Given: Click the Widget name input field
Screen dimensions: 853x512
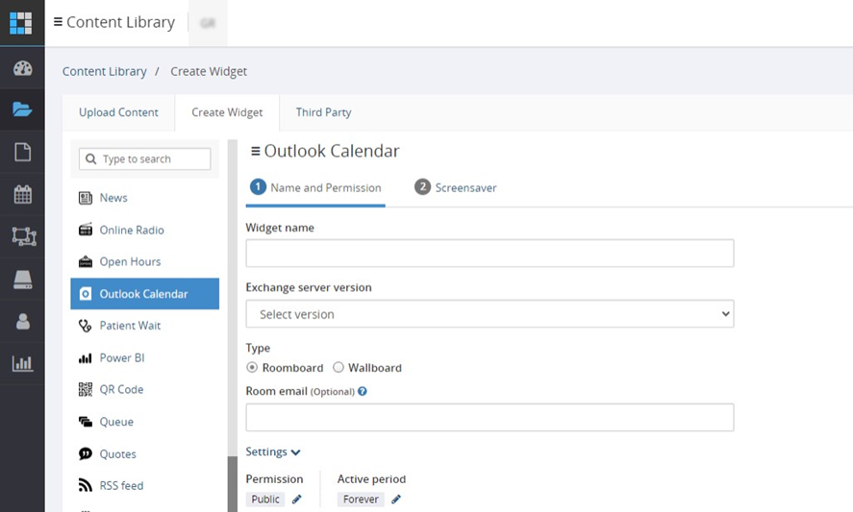Looking at the screenshot, I should (489, 254).
